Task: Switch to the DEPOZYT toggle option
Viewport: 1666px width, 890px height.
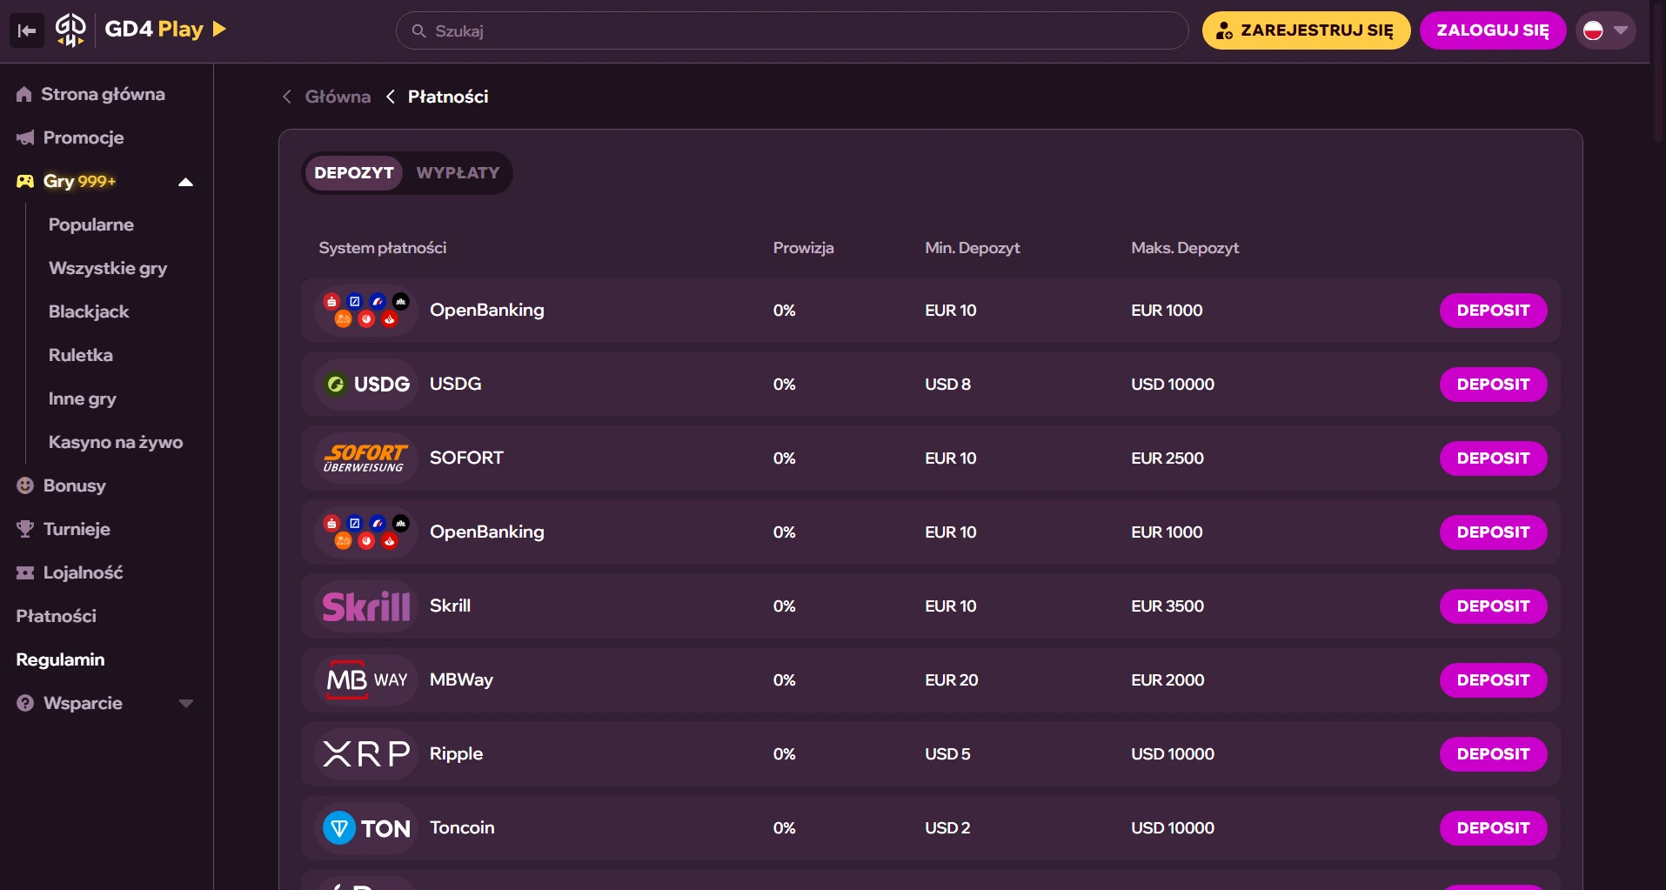Action: pyautogui.click(x=353, y=173)
